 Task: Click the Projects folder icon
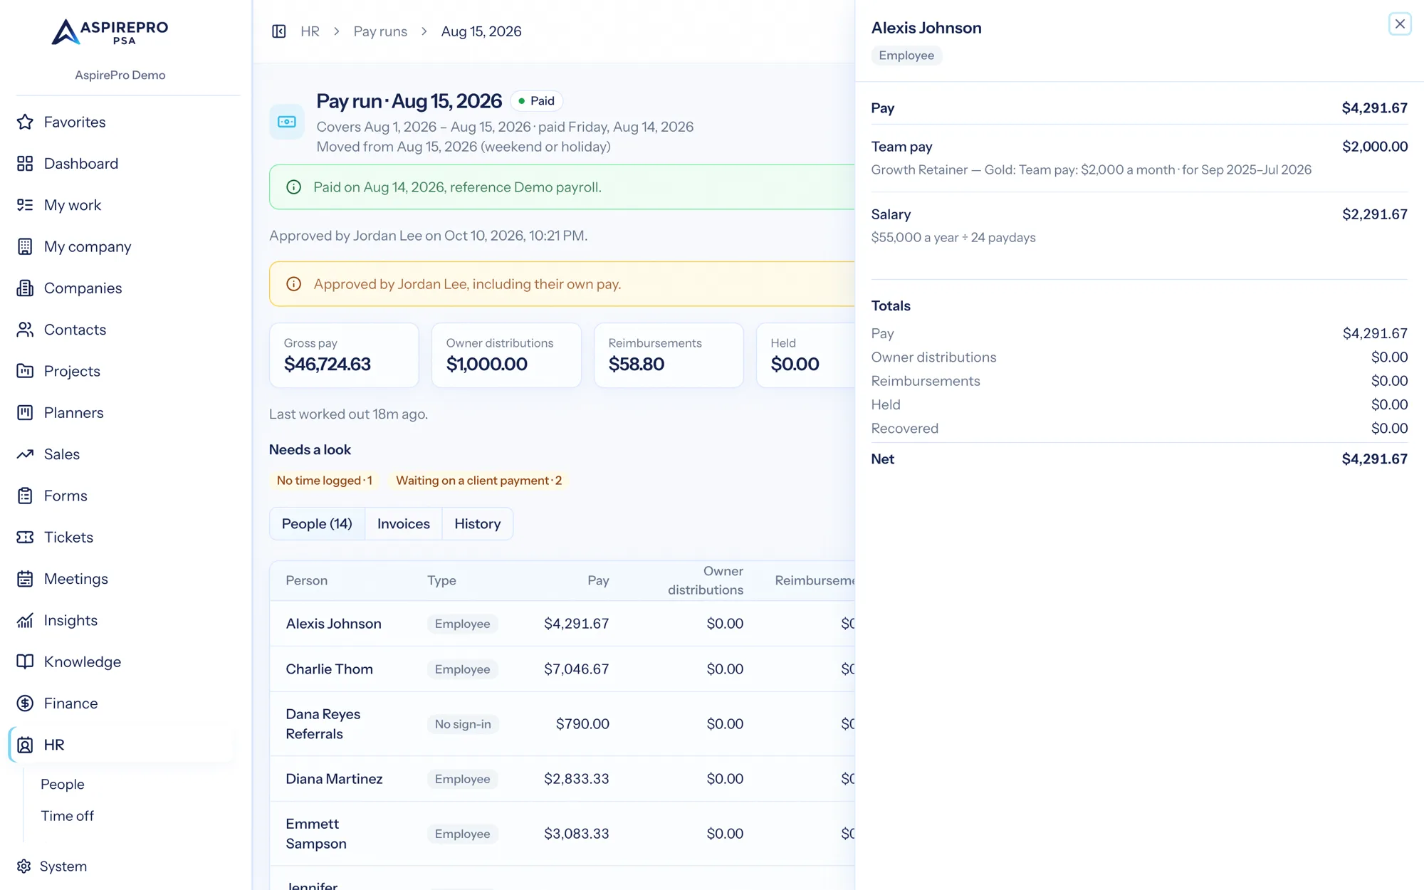(25, 371)
